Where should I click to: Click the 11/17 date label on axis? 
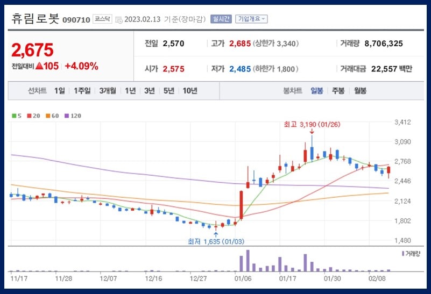[x=19, y=278]
